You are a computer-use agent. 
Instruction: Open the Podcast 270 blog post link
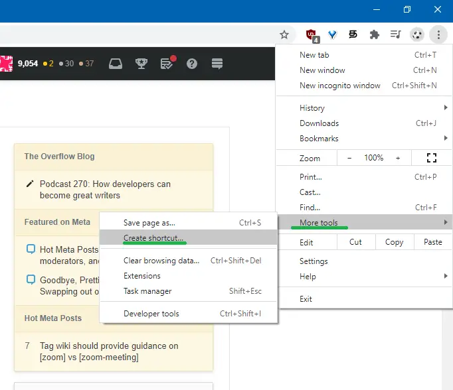click(x=105, y=190)
